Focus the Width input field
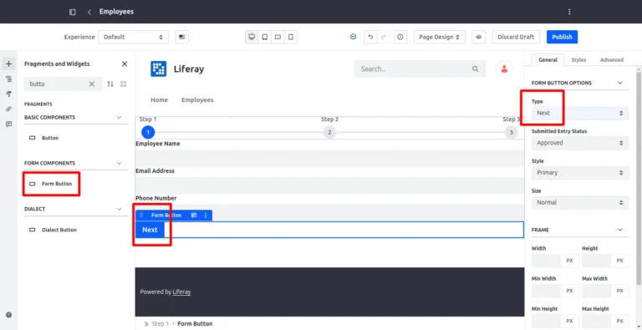 coord(546,261)
